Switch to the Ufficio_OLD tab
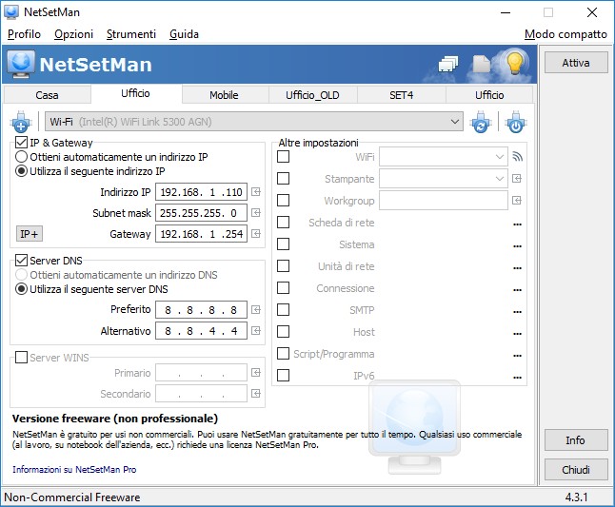This screenshot has height=507, width=615. pyautogui.click(x=312, y=95)
